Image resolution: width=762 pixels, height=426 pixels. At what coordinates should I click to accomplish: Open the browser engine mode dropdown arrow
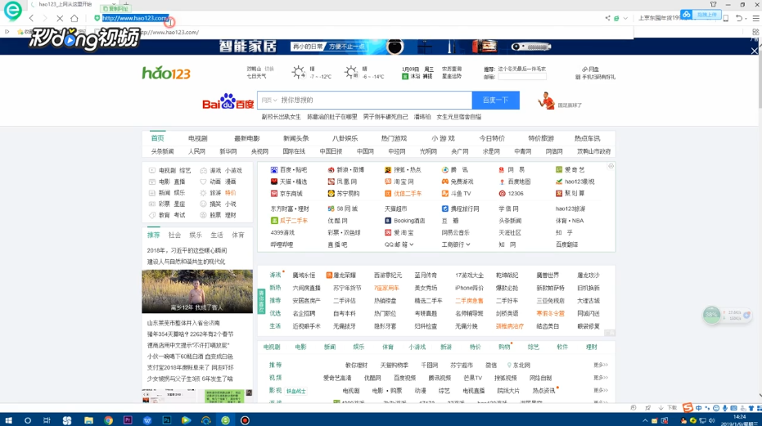coord(625,18)
